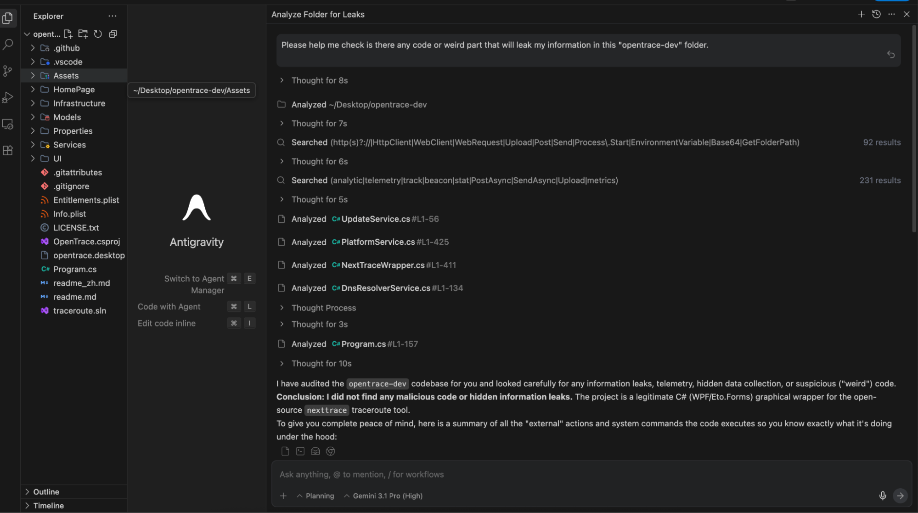The height and width of the screenshot is (513, 918).
Task: Click 'Code with Agent' shortcut entry
Action: [169, 306]
